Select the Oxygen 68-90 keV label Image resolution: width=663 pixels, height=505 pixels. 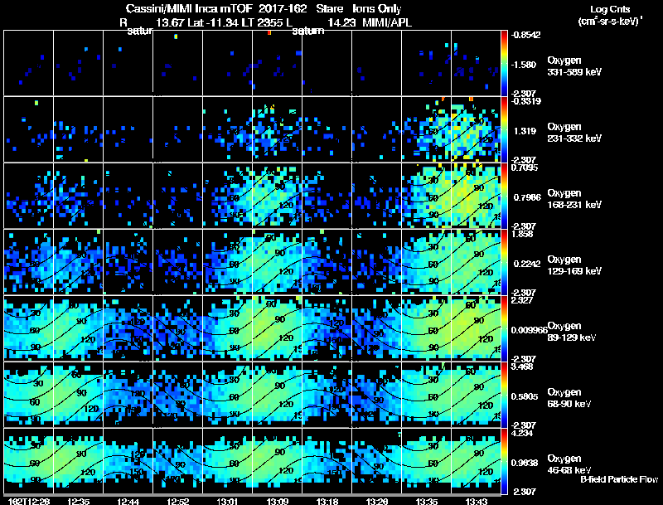[569, 398]
